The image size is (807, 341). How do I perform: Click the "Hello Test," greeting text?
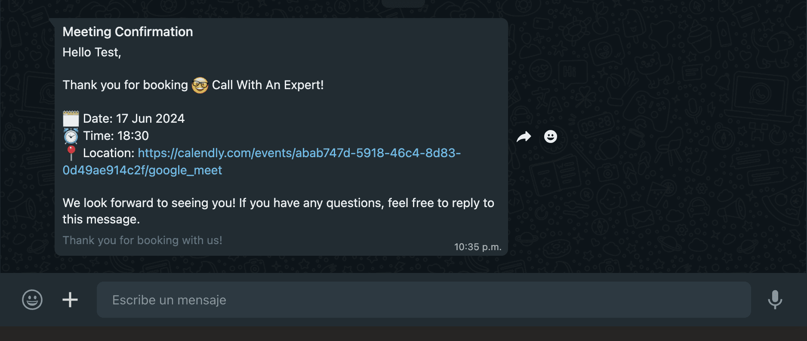[x=92, y=53]
